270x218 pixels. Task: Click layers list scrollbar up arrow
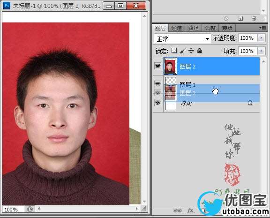[263, 61]
